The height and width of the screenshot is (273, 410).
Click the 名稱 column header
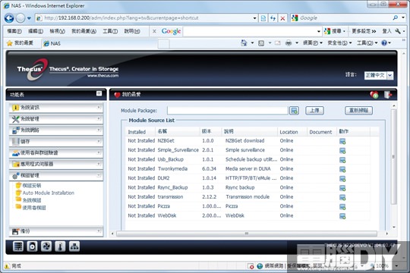pos(178,132)
